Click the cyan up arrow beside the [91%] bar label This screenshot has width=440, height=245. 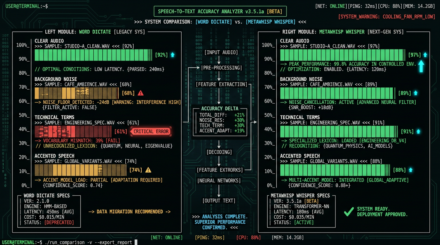(418, 131)
